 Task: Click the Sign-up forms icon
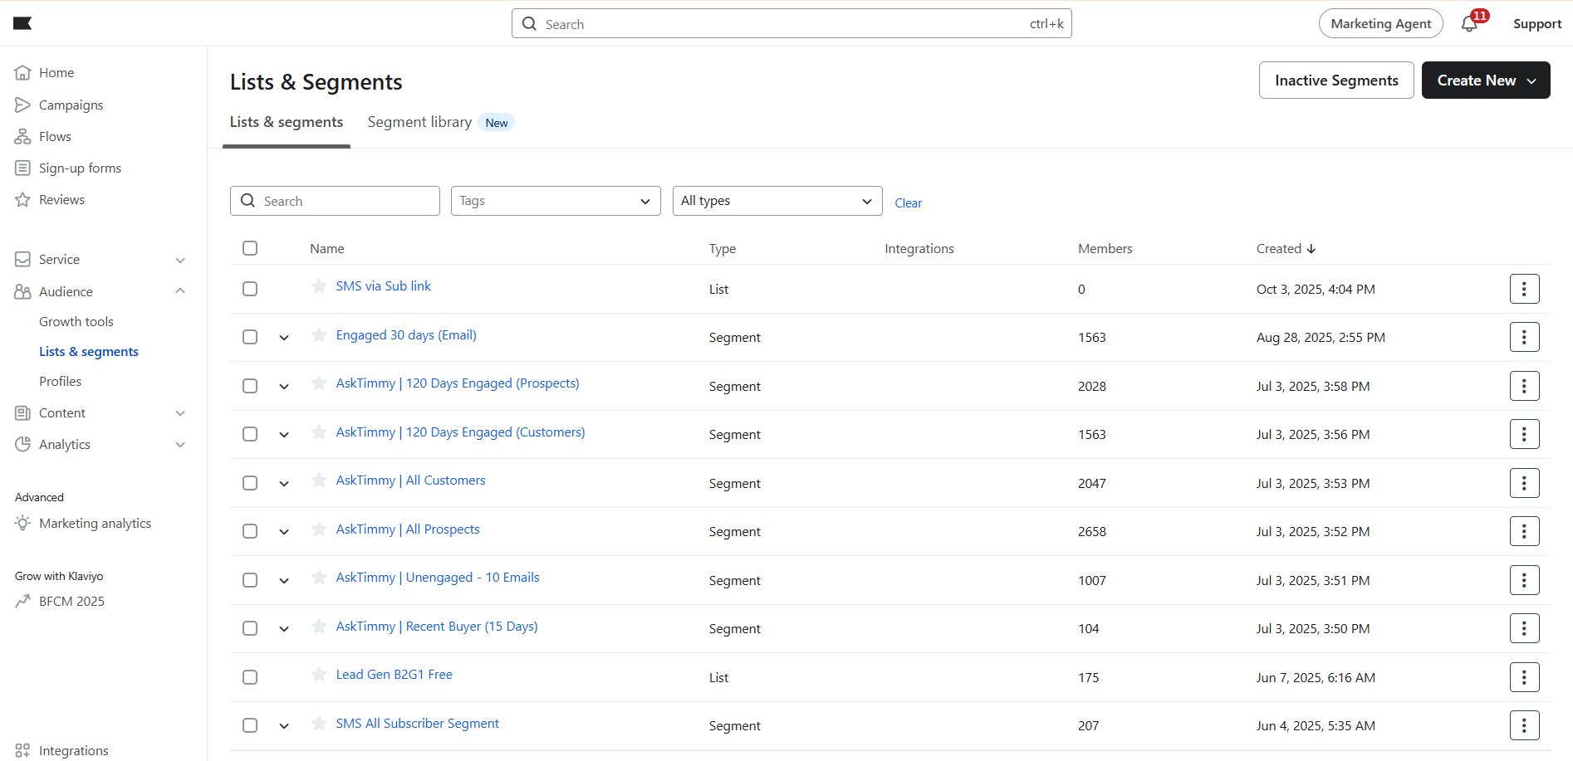(x=22, y=168)
